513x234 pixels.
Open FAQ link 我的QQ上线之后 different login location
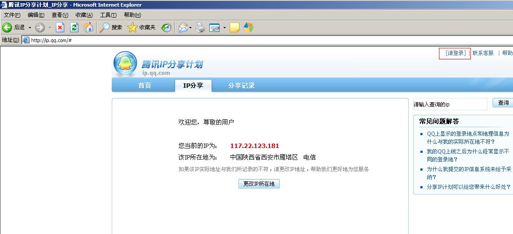tap(468, 155)
